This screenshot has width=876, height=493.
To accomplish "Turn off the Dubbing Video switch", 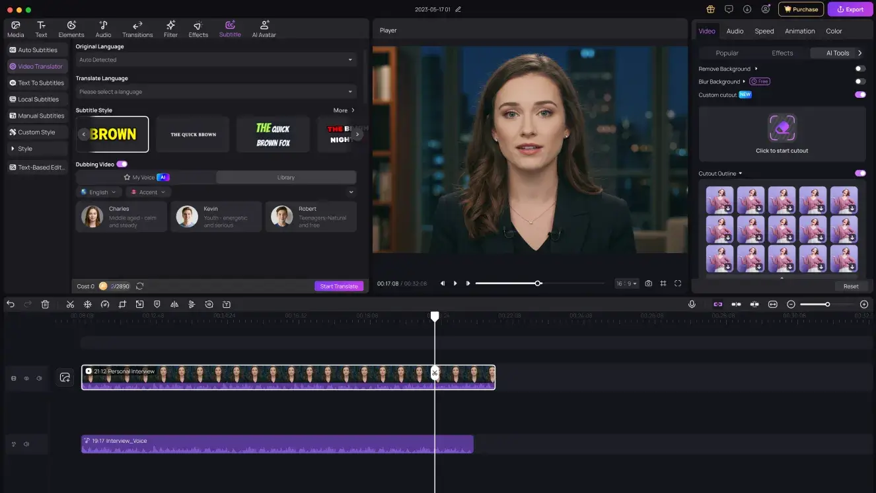I will (x=122, y=164).
